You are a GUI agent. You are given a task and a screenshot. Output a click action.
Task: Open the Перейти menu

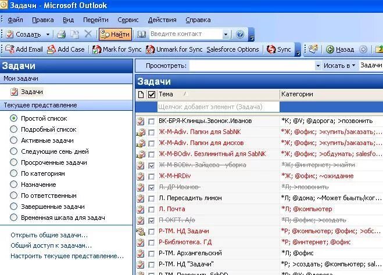point(96,20)
